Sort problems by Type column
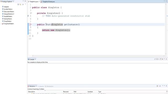The image size is (168, 94). pyautogui.click(x=100, y=92)
